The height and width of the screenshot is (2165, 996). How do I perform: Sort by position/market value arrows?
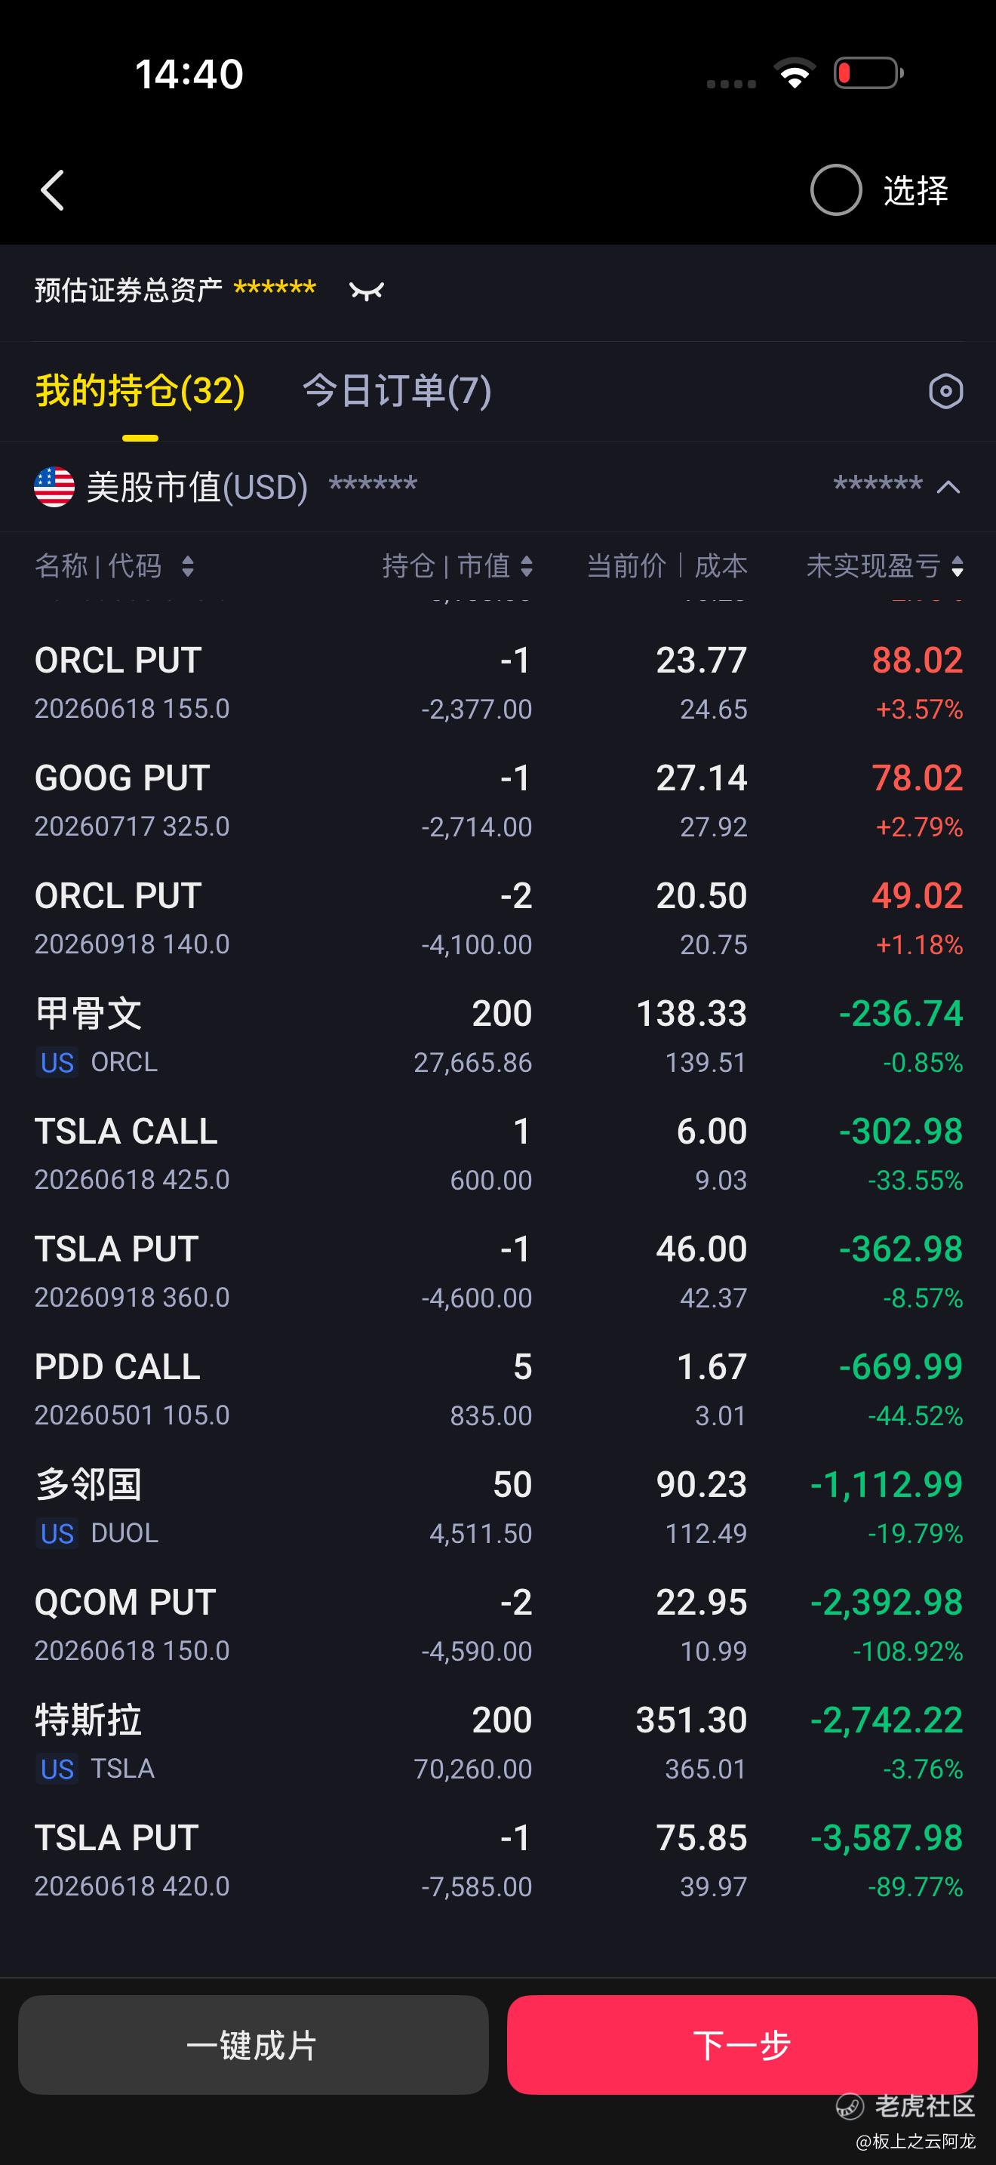pos(527,566)
